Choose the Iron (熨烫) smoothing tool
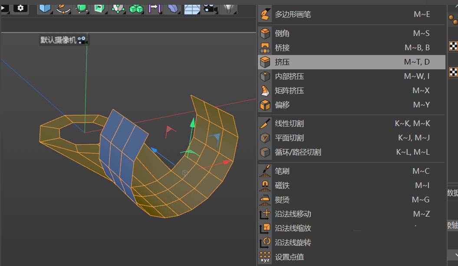The image size is (458, 266). [282, 200]
